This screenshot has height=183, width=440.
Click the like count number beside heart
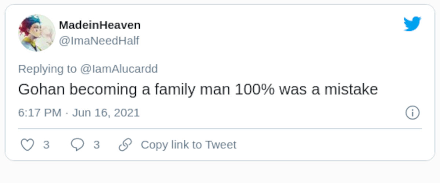click(x=46, y=145)
